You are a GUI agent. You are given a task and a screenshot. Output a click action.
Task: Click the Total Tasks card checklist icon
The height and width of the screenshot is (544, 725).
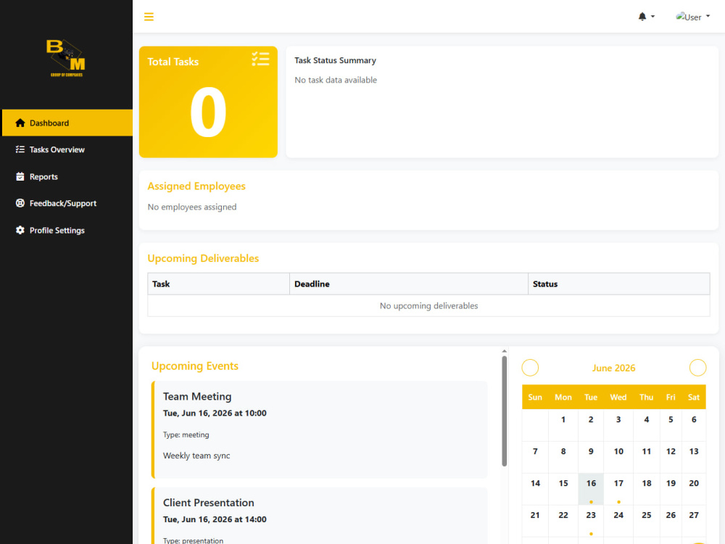pyautogui.click(x=260, y=59)
